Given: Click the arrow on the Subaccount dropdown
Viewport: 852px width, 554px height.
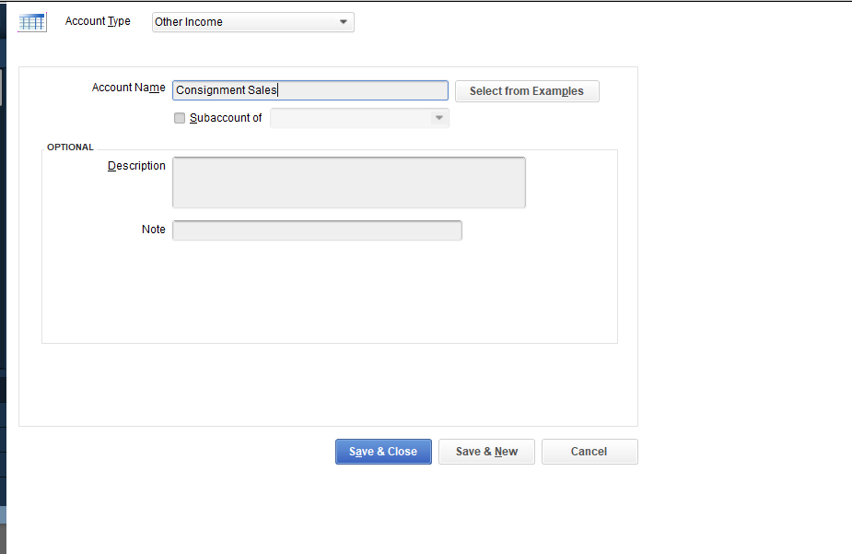Looking at the screenshot, I should click(439, 118).
